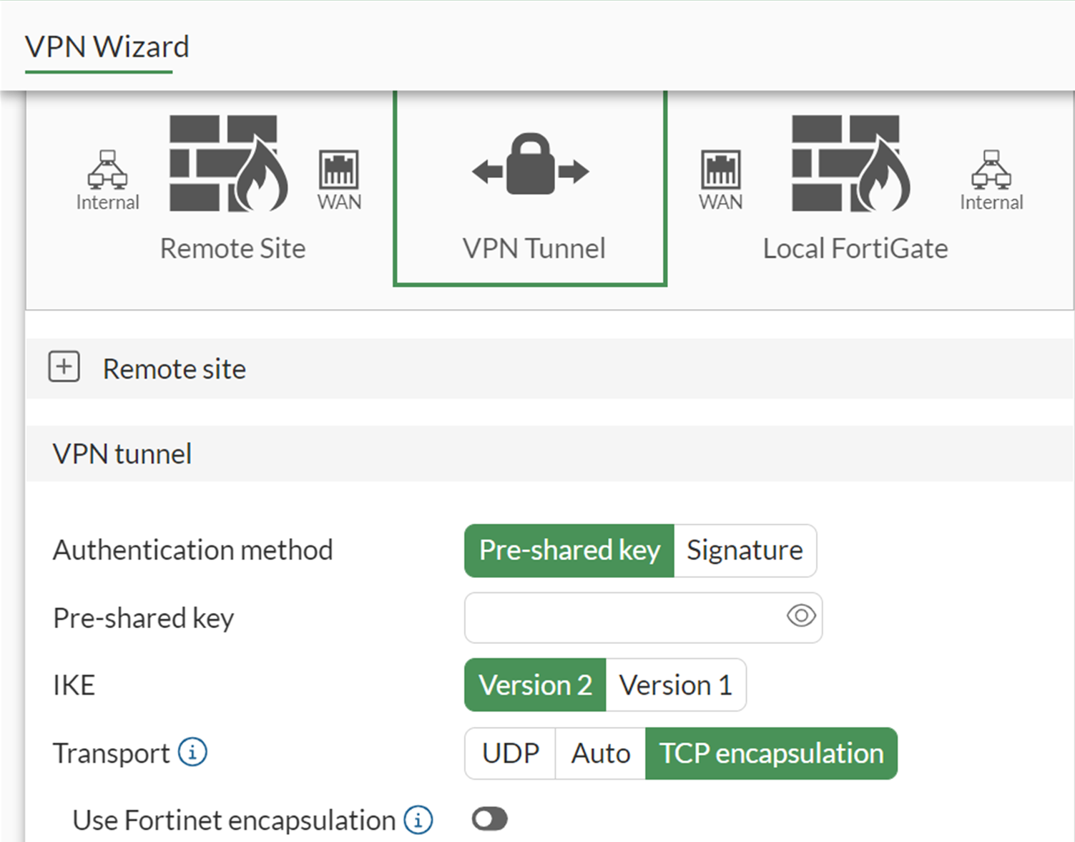Choose Auto transport mode
This screenshot has height=842, width=1075.
600,752
